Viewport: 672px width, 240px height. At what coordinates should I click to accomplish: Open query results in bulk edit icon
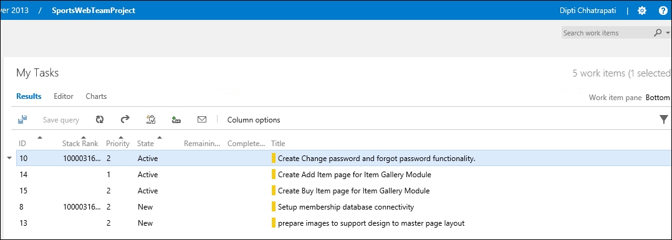pos(150,120)
